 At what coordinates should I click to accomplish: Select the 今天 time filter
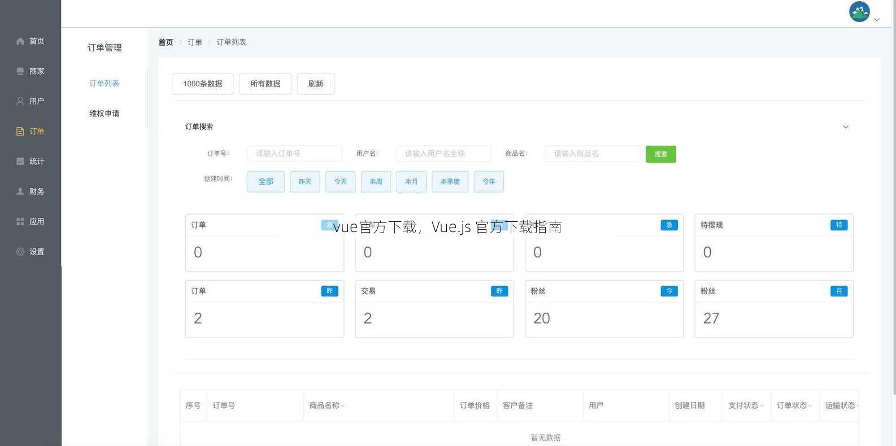[x=341, y=182]
